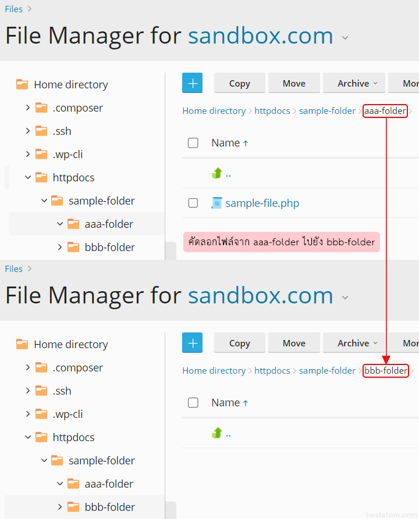Collapse the httpdocs folder in the lower tree
Image resolution: width=419 pixels, height=519 pixels.
coord(27,437)
